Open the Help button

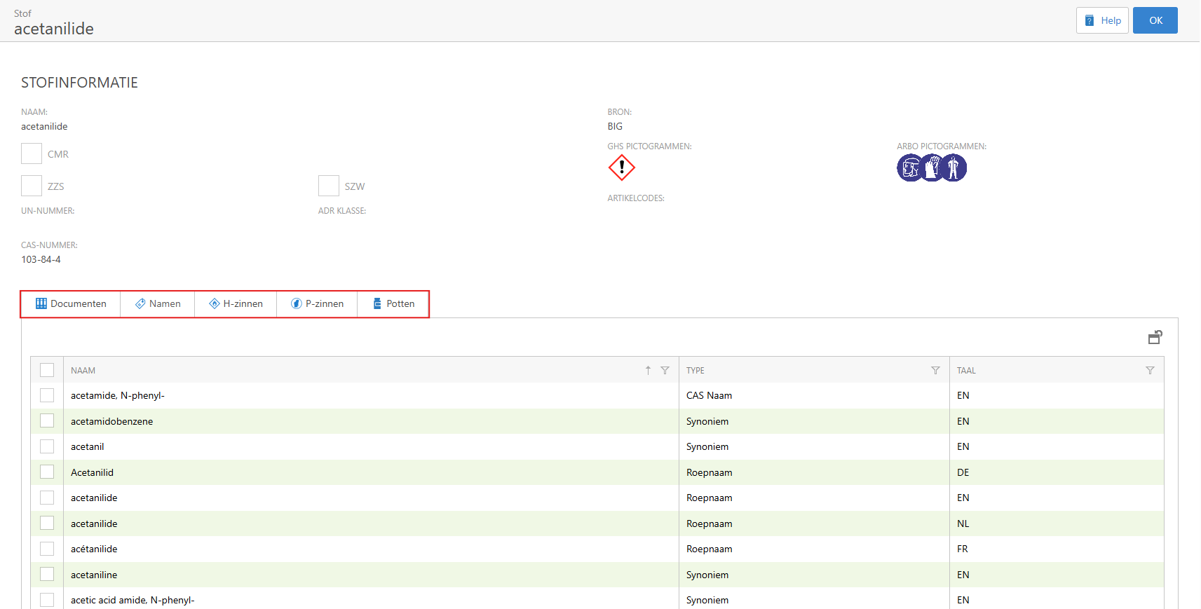coord(1102,20)
